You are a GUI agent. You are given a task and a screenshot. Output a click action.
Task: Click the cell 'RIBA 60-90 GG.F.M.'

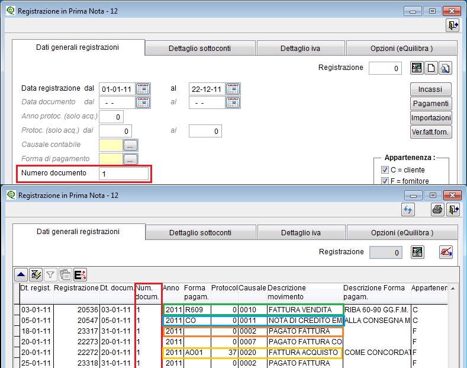(377, 310)
